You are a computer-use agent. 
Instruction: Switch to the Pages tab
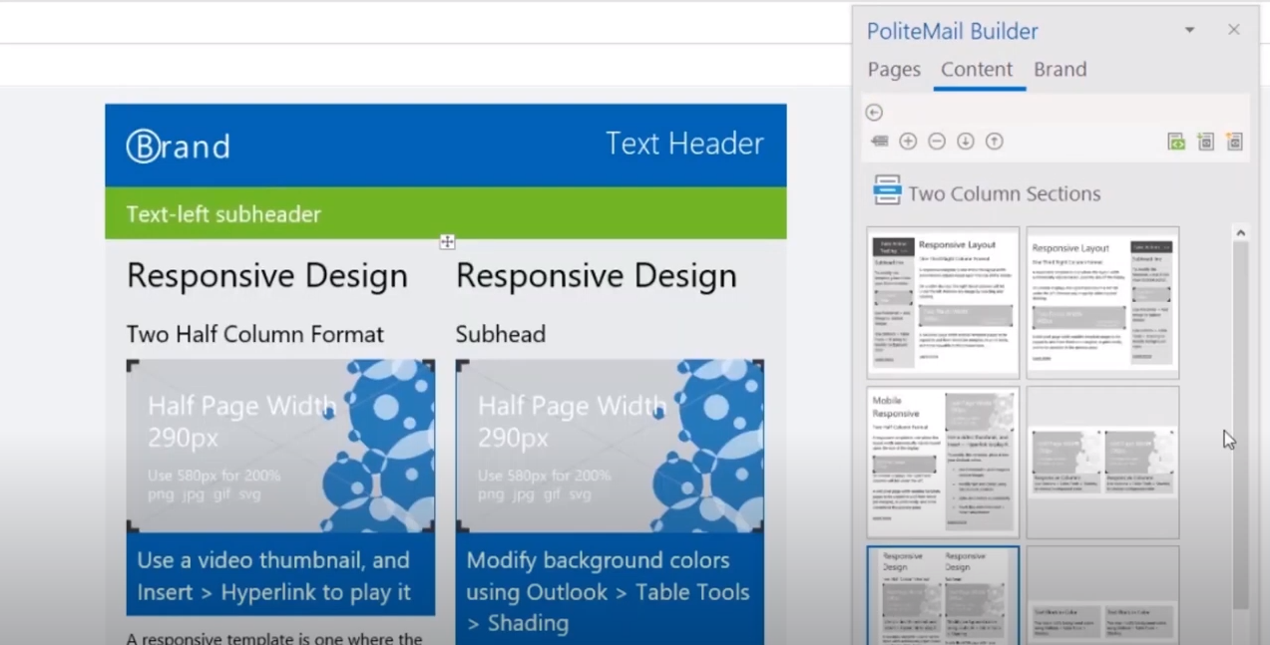pos(894,70)
